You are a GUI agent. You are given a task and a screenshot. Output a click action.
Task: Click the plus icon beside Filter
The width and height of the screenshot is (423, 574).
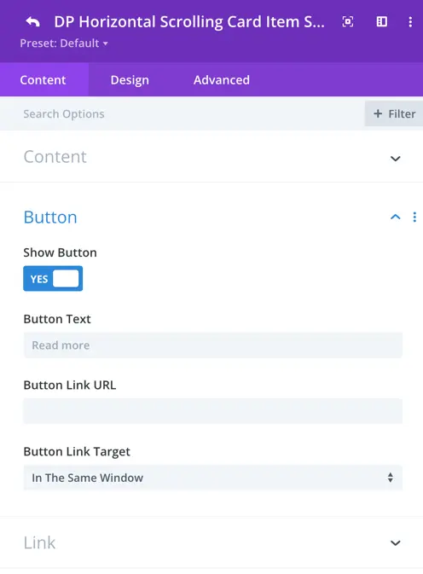pyautogui.click(x=378, y=113)
